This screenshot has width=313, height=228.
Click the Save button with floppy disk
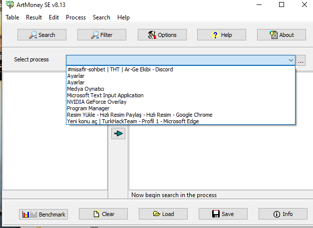pos(223,214)
